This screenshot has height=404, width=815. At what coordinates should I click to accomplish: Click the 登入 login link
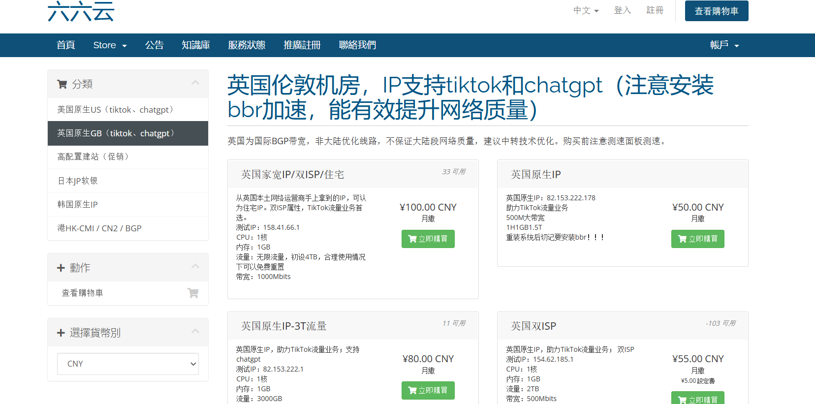(622, 10)
